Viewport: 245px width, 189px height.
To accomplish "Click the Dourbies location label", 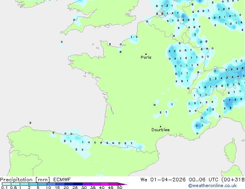I will tap(160, 130).
